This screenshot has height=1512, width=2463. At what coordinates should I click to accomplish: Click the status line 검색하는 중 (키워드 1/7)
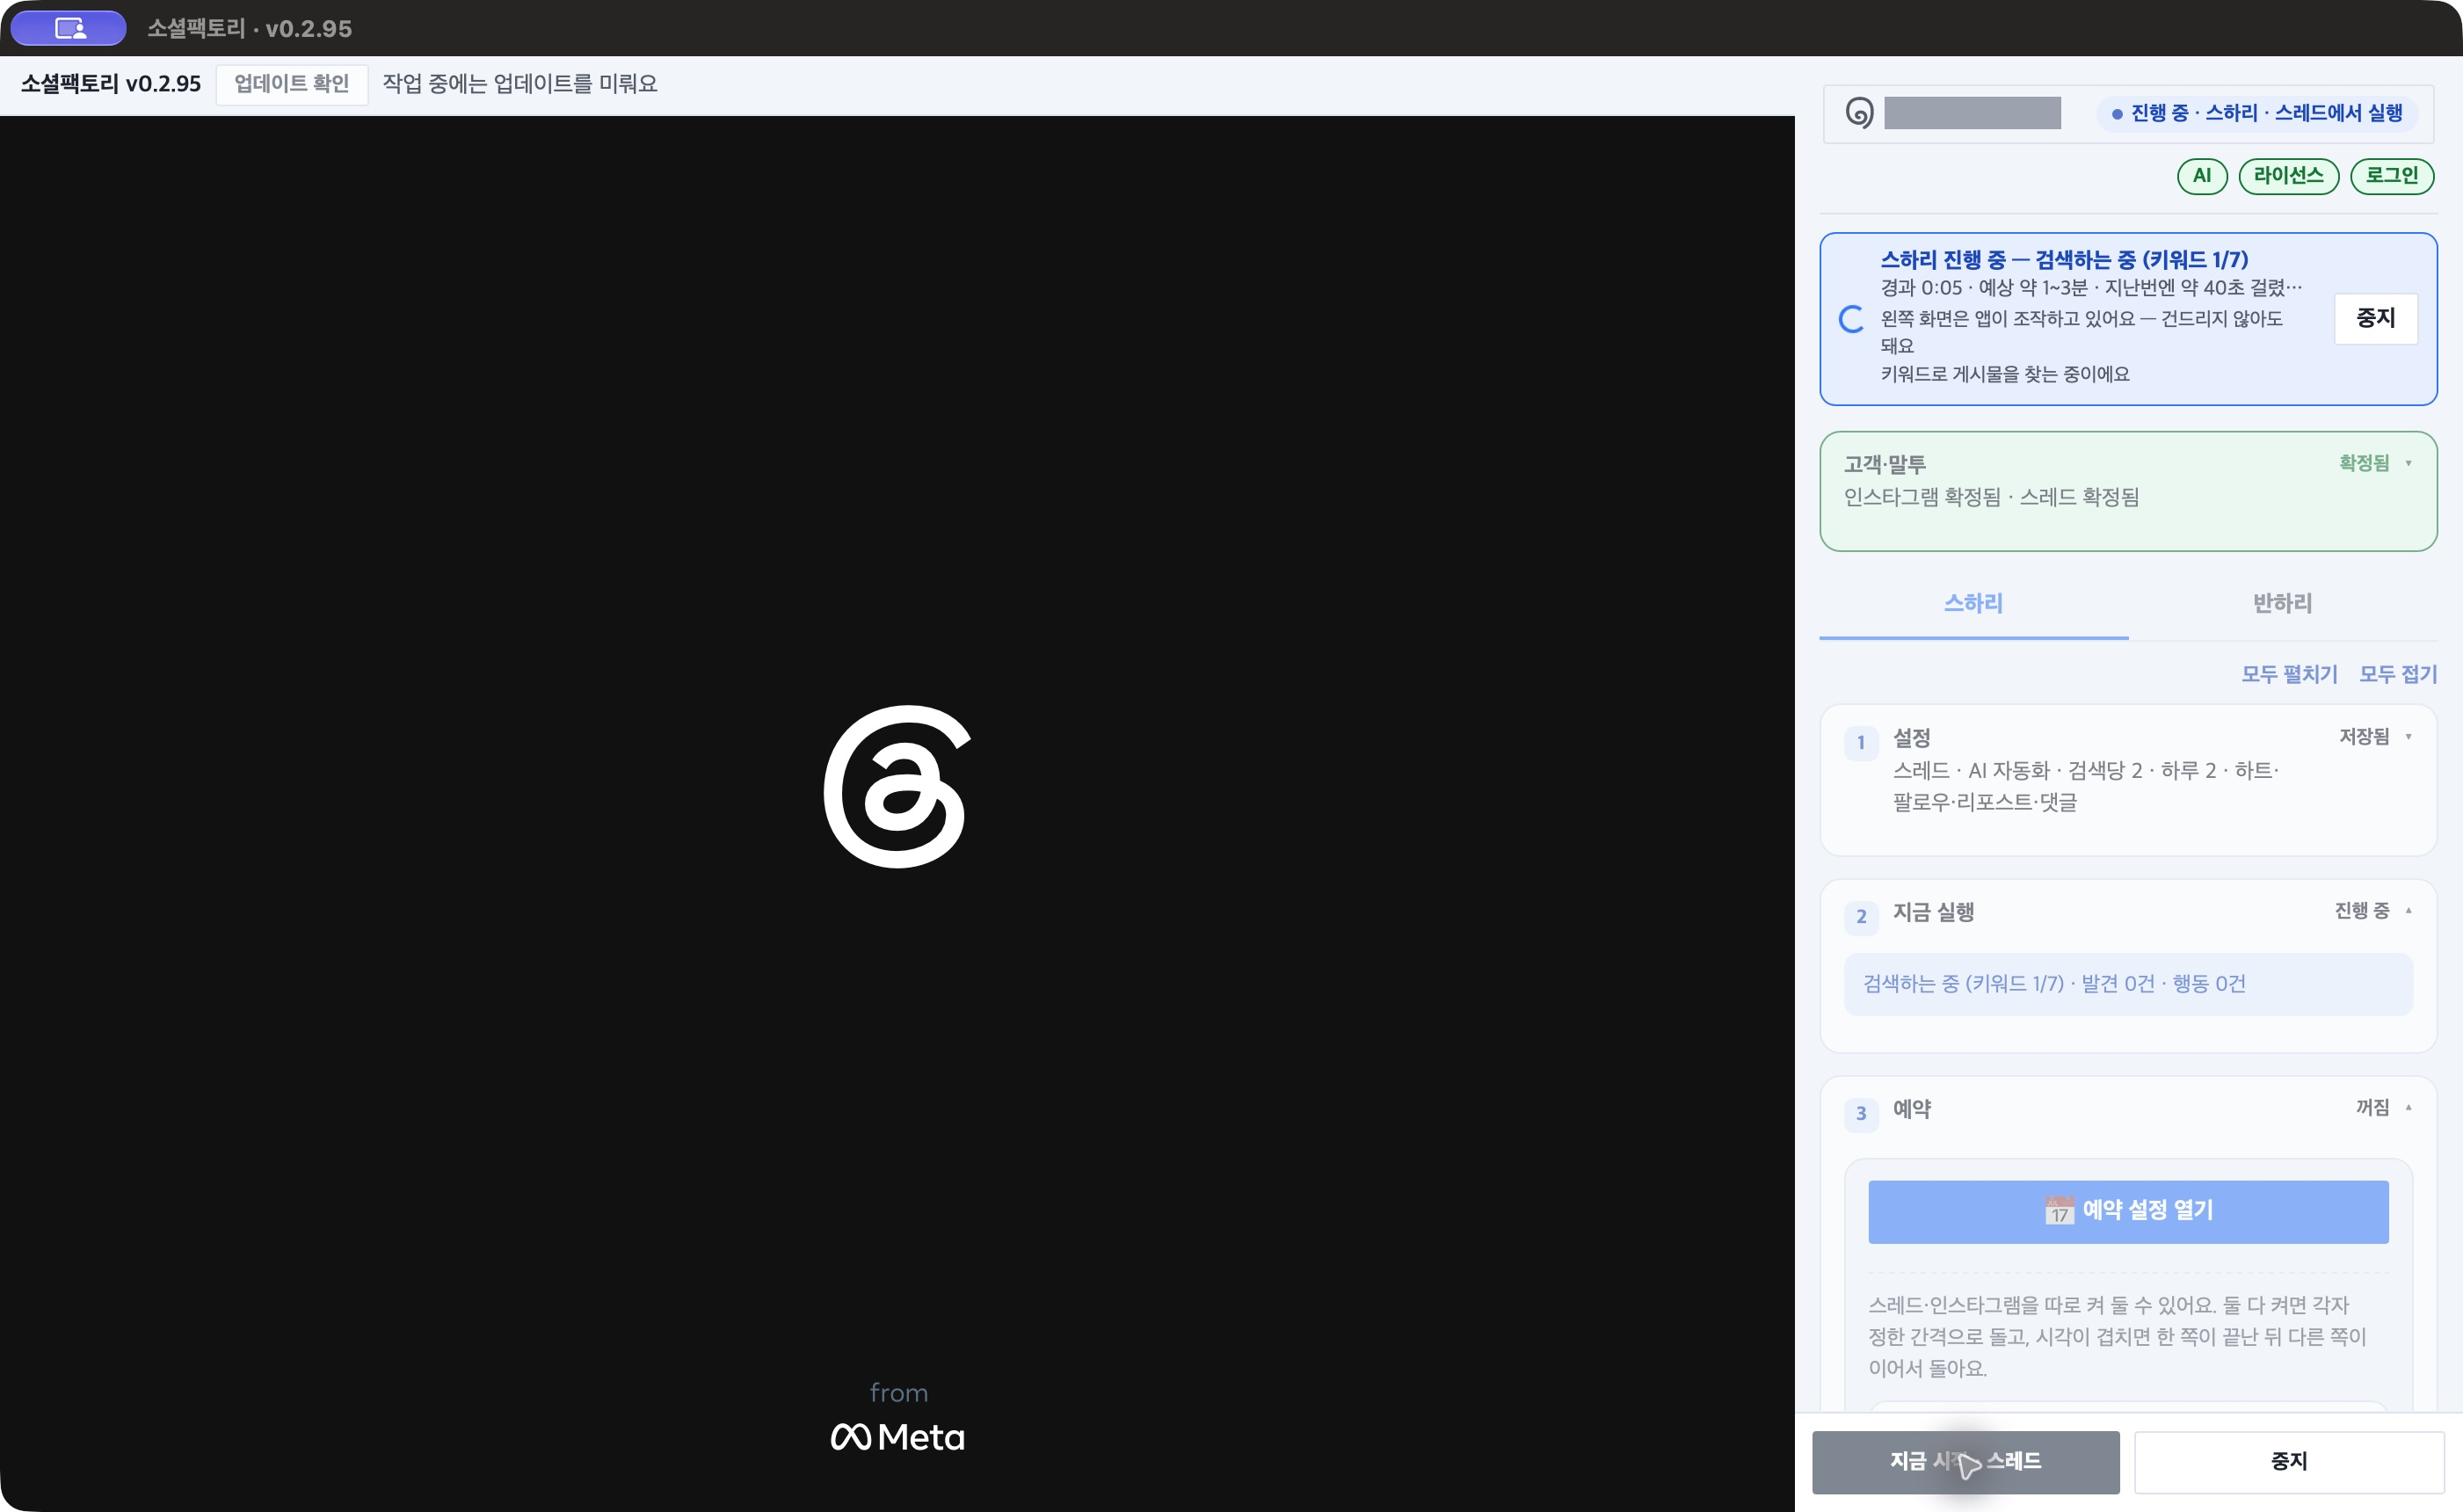pos(2128,984)
